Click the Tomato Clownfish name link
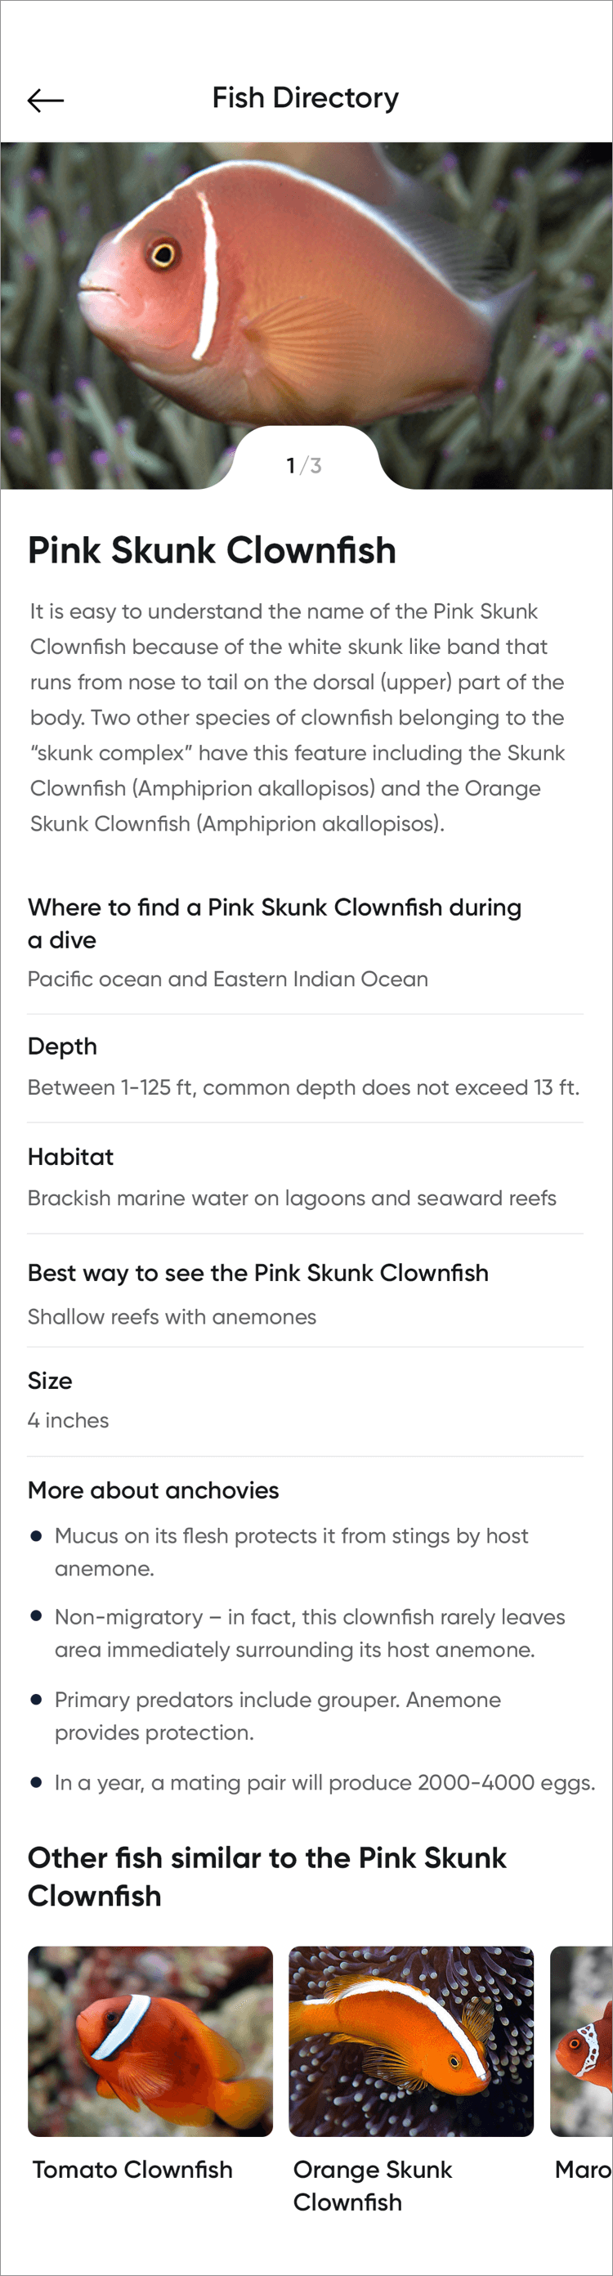This screenshot has height=2276, width=613. (132, 2169)
